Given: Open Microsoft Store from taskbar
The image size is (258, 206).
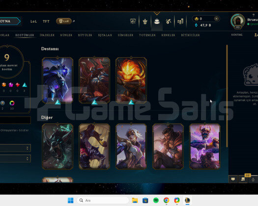Looking at the screenshot, I should [x=145, y=200].
